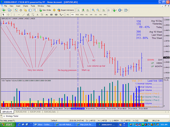The width and height of the screenshot is (170, 127).
Task: Select the GBPUSD,M5 chart tab
Action: click(7, 112)
